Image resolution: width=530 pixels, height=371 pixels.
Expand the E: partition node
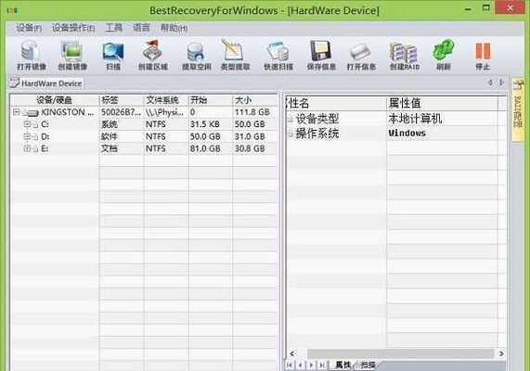click(27, 148)
